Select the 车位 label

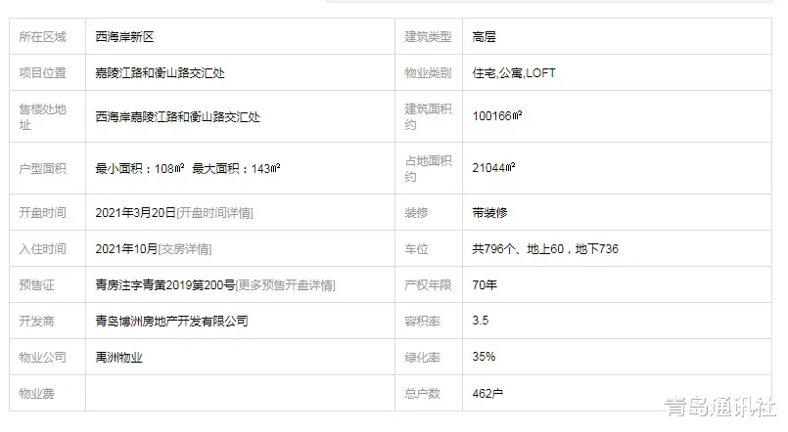click(417, 249)
